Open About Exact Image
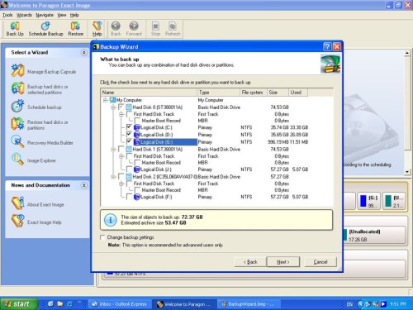Viewport: 413px width, 310px height. point(17,203)
